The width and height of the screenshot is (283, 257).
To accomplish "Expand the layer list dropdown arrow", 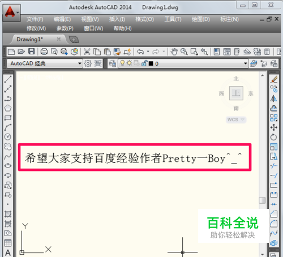I will tap(245, 63).
